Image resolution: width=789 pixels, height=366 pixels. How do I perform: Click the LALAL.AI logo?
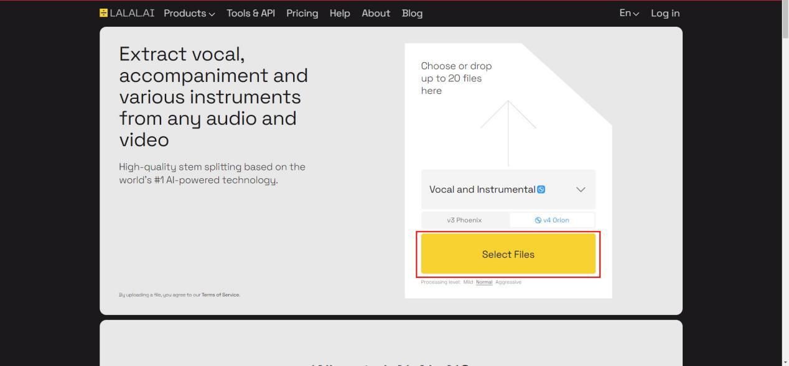127,13
